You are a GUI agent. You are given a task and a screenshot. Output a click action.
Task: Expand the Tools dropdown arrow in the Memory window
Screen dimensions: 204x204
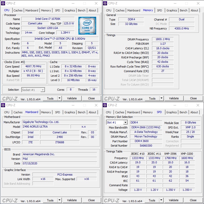click(161, 98)
